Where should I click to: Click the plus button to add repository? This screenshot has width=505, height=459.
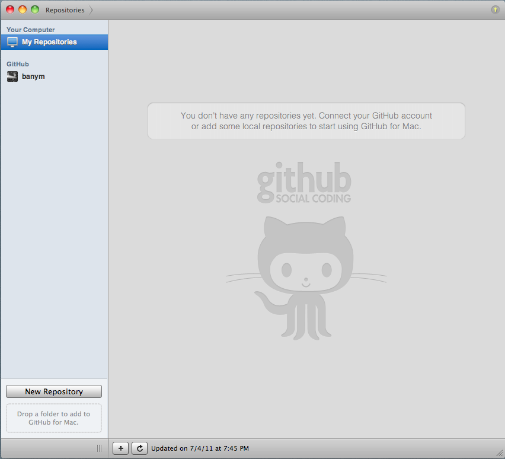click(121, 448)
